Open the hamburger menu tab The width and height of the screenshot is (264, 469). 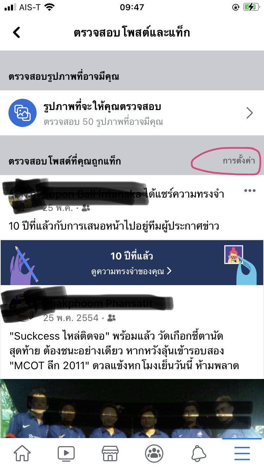pos(242,454)
